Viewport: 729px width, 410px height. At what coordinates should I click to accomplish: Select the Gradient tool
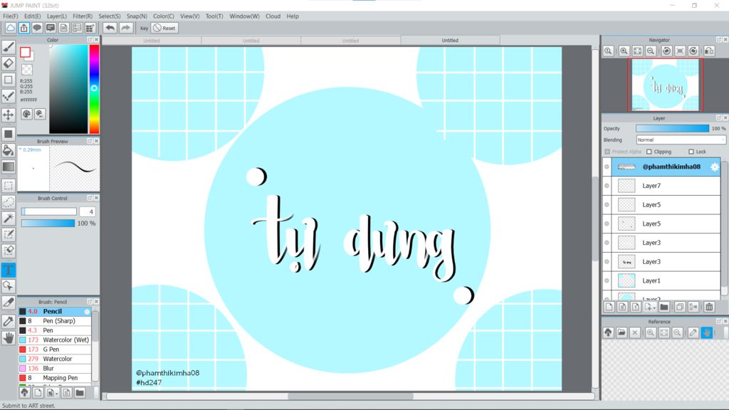click(9, 167)
